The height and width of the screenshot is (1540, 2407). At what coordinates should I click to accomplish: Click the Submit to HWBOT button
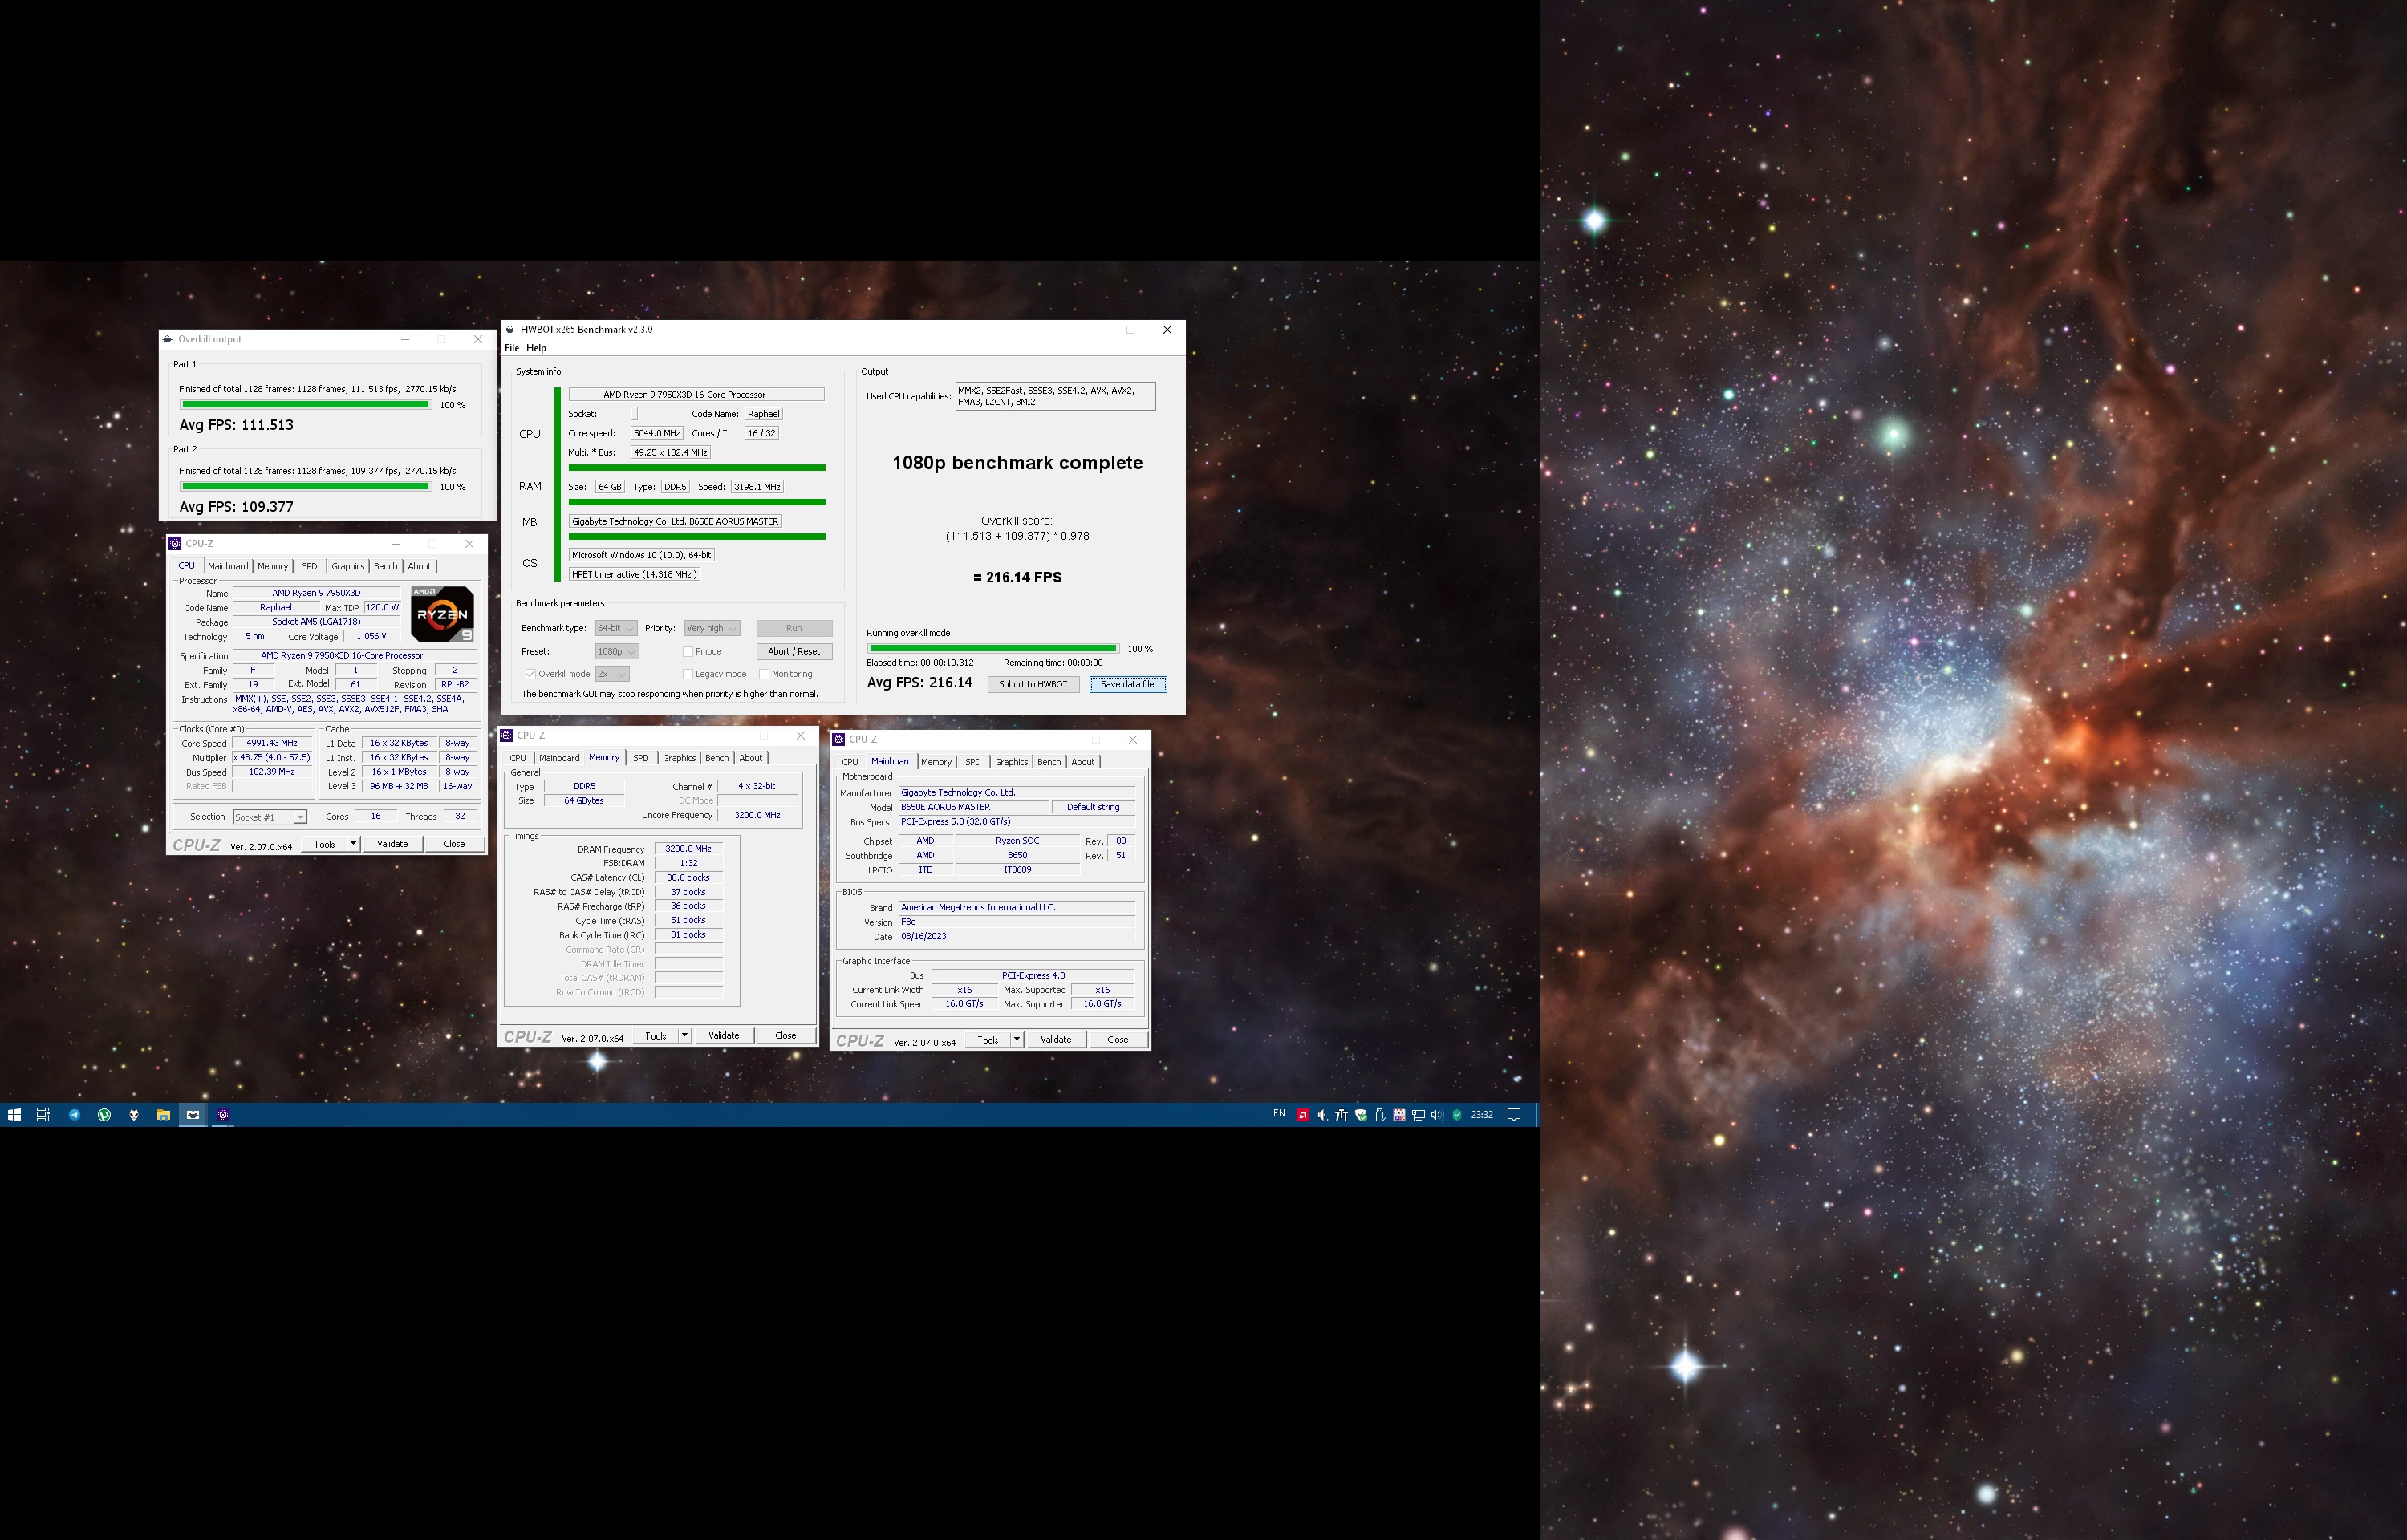pyautogui.click(x=1033, y=685)
